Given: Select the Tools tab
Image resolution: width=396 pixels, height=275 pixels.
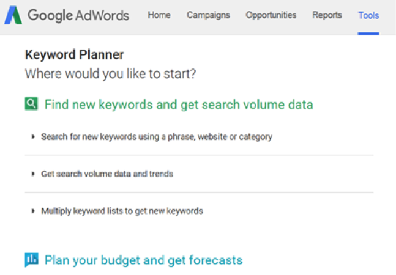Looking at the screenshot, I should (x=368, y=16).
